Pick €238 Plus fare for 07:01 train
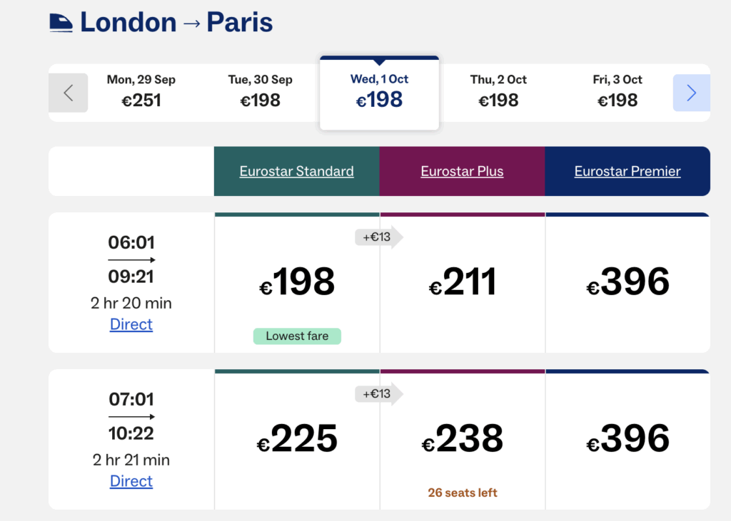 (x=463, y=439)
